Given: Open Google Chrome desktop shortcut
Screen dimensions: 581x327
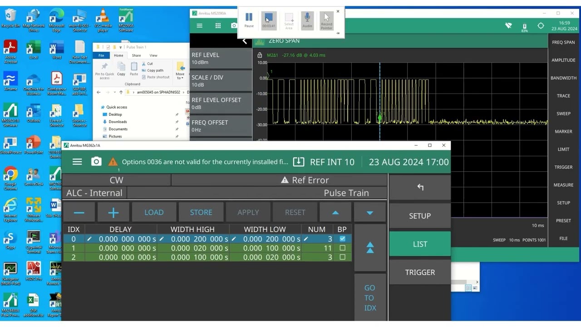Looking at the screenshot, I should 10,178.
